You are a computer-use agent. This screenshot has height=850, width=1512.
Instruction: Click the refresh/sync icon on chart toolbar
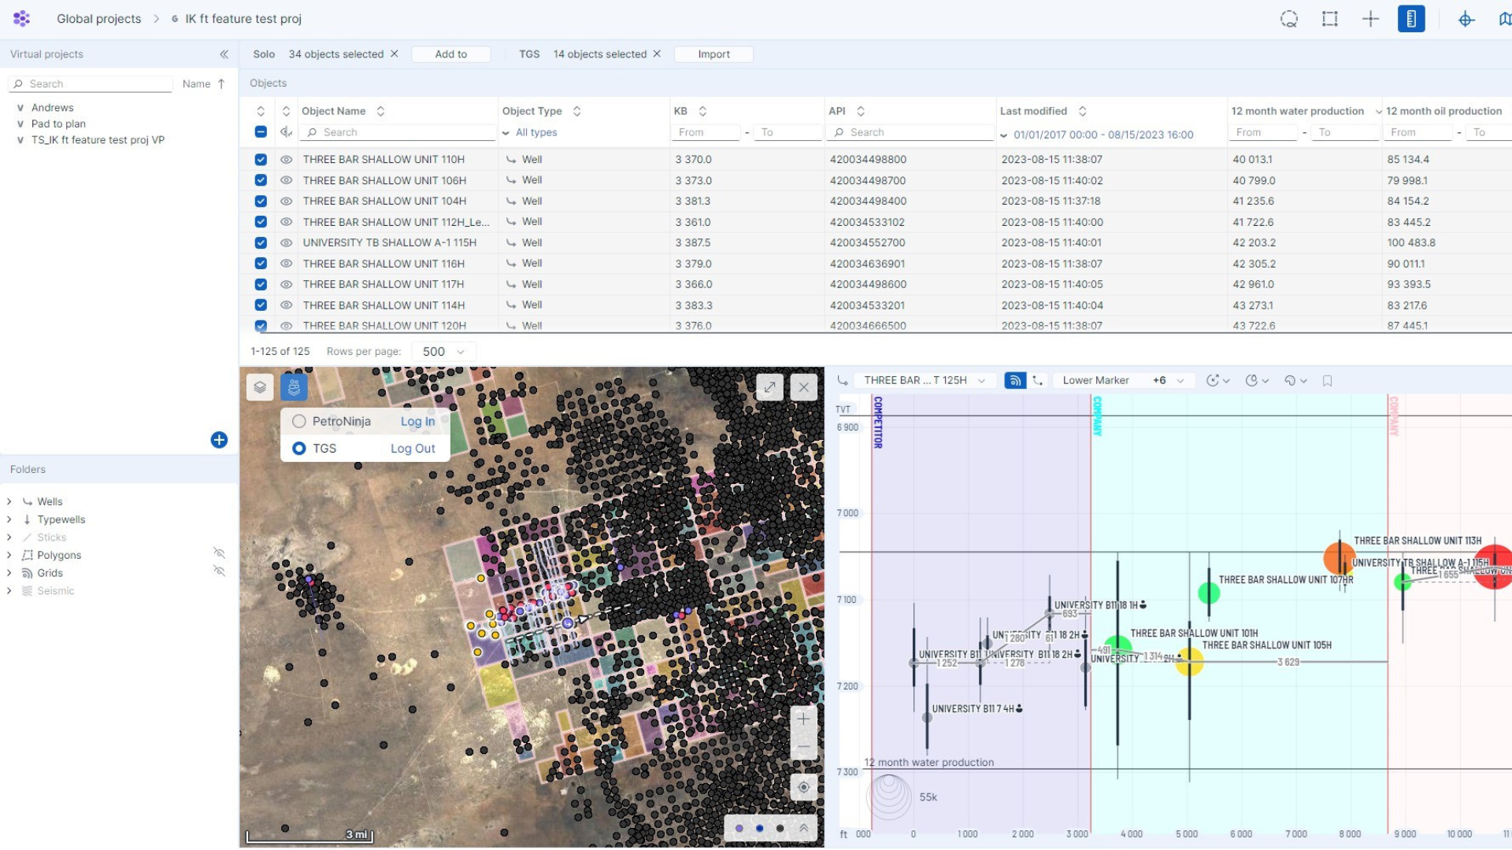coord(1212,380)
